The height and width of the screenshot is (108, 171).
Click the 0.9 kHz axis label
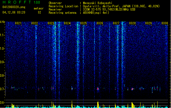(2, 62)
